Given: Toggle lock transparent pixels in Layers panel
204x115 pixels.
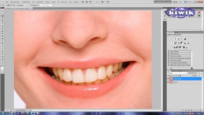Looking at the screenshot, I should point(175,76).
